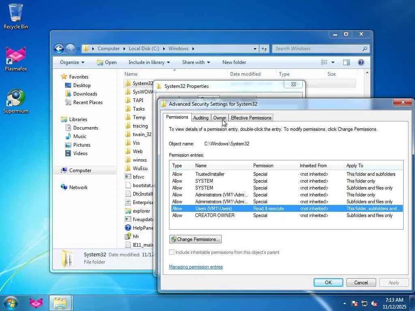Click Local Disk (C:) in breadcrumb
The height and width of the screenshot is (311, 415).
(x=144, y=49)
